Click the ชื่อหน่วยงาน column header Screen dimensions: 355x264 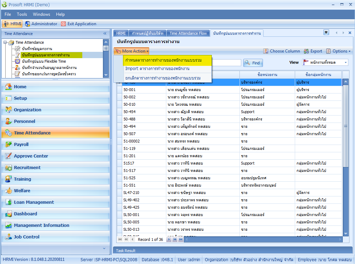pyautogui.click(x=267, y=75)
